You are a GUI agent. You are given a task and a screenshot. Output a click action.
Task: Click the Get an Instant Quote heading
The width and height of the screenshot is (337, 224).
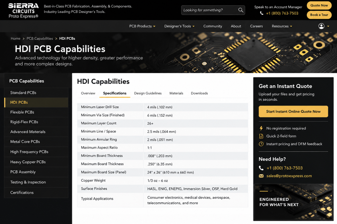(285, 86)
